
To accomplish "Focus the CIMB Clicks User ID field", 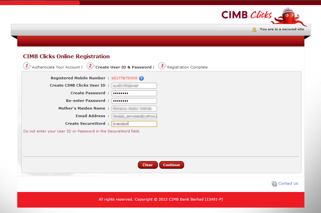I will 134,86.
